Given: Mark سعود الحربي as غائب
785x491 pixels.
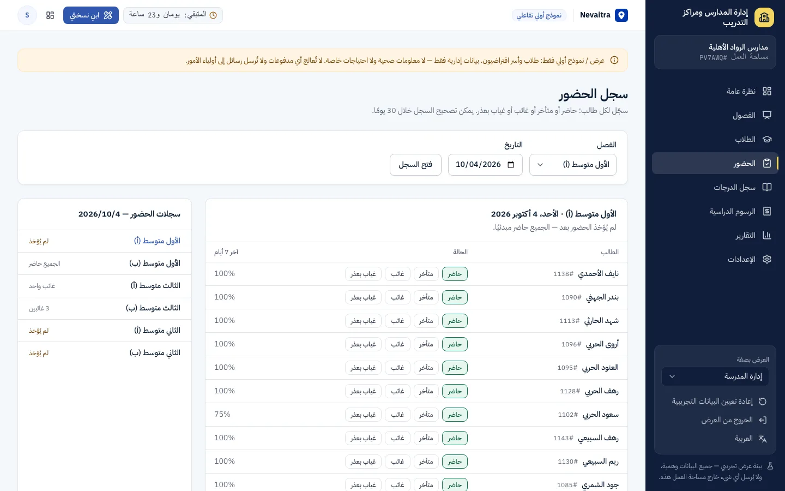Looking at the screenshot, I should (397, 415).
